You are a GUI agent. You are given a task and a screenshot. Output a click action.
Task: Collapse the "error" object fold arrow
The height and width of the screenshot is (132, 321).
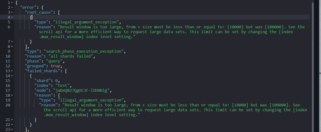coord(12,7)
